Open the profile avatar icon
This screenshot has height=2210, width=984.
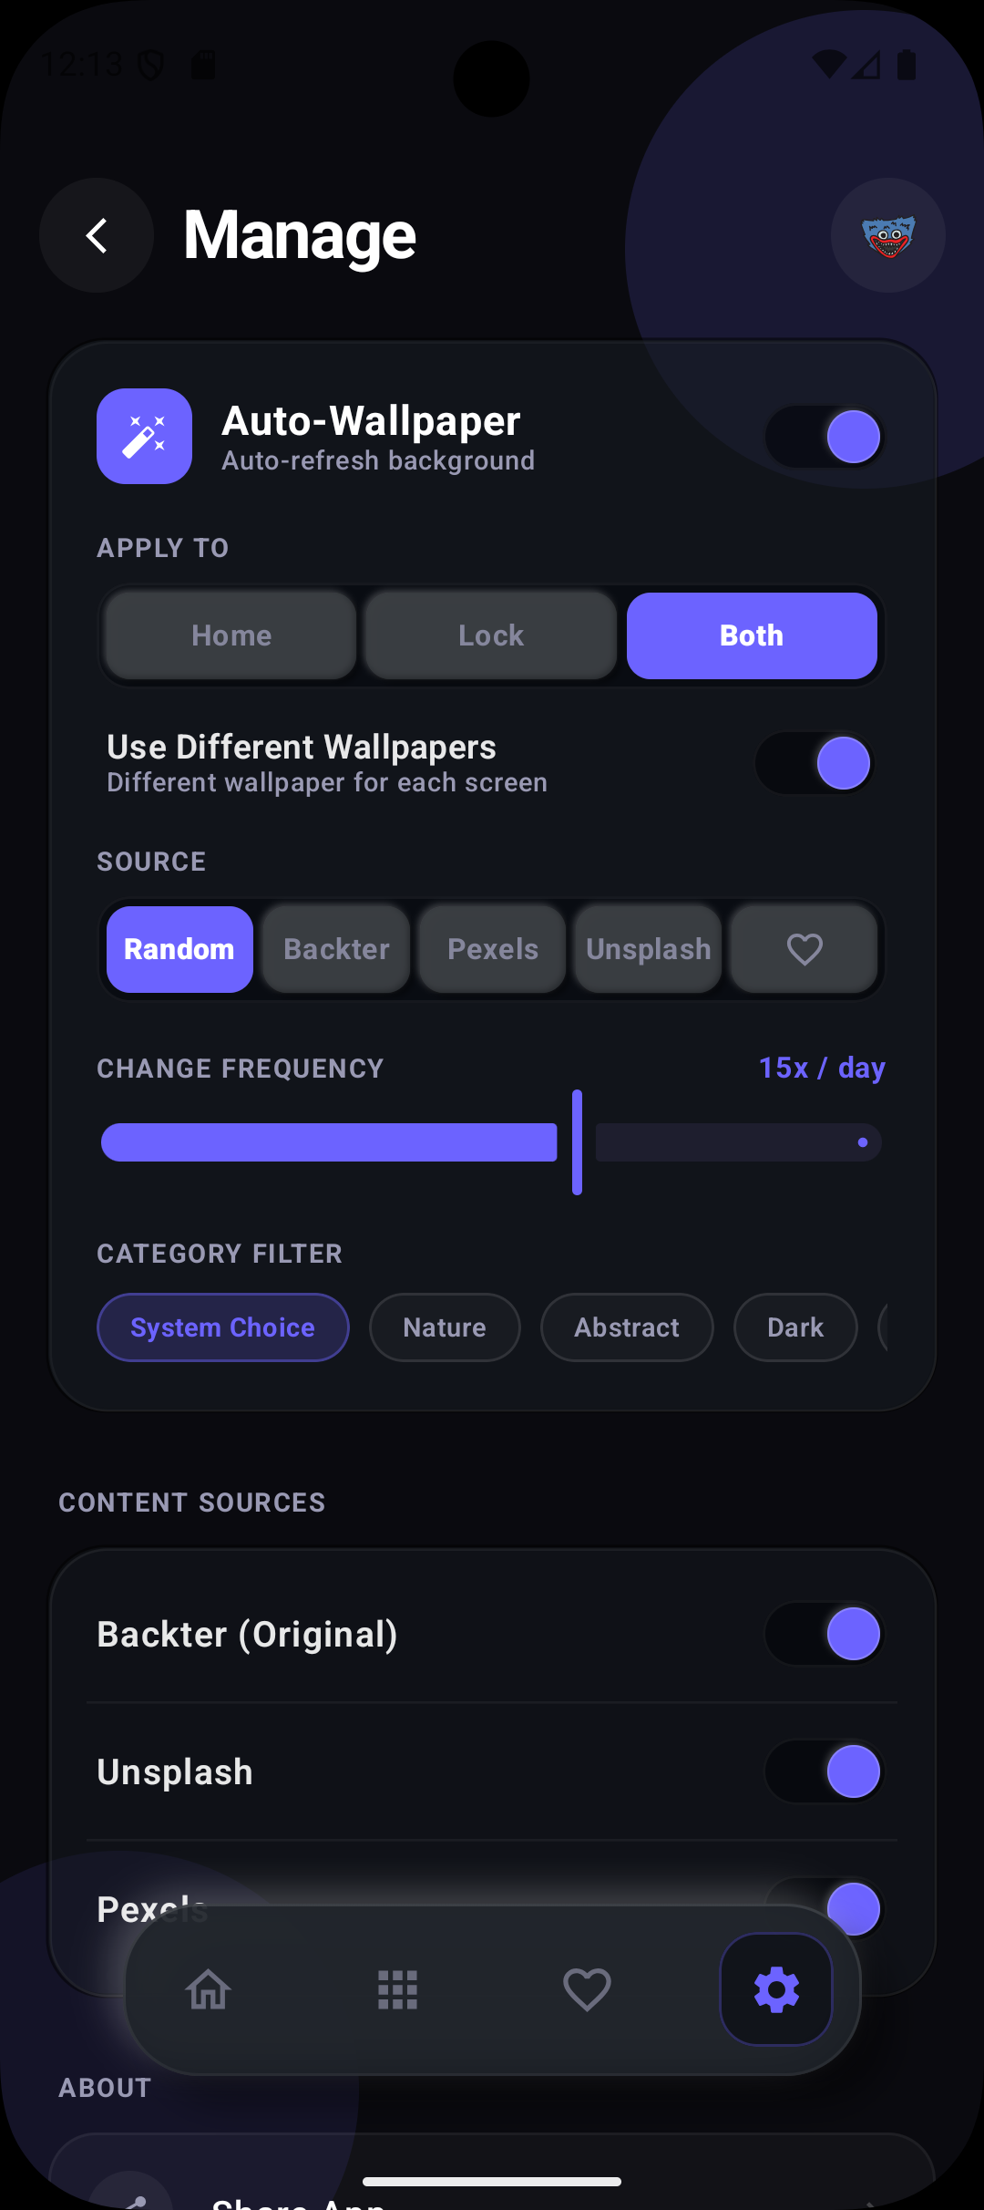click(x=887, y=235)
